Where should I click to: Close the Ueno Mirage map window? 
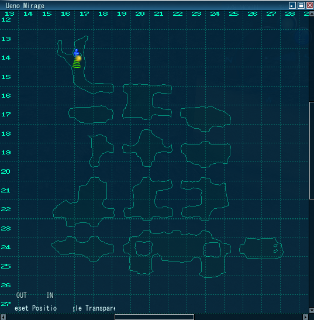click(x=310, y=5)
